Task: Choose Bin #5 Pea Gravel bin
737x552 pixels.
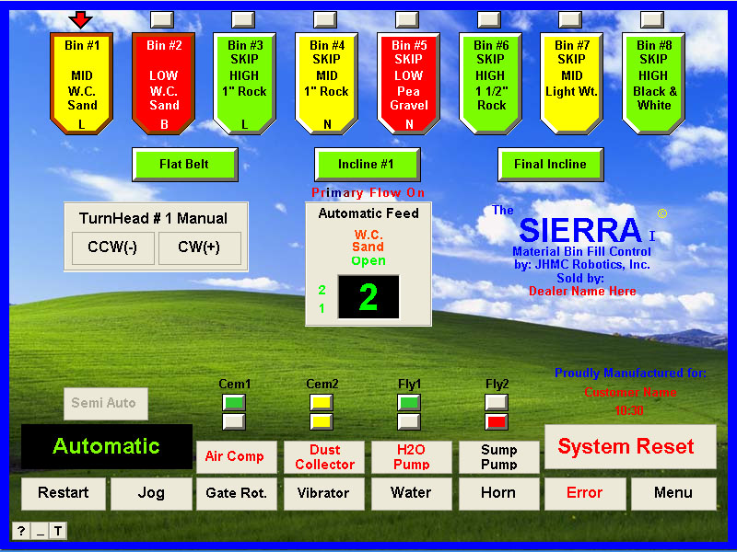Action: (408, 83)
